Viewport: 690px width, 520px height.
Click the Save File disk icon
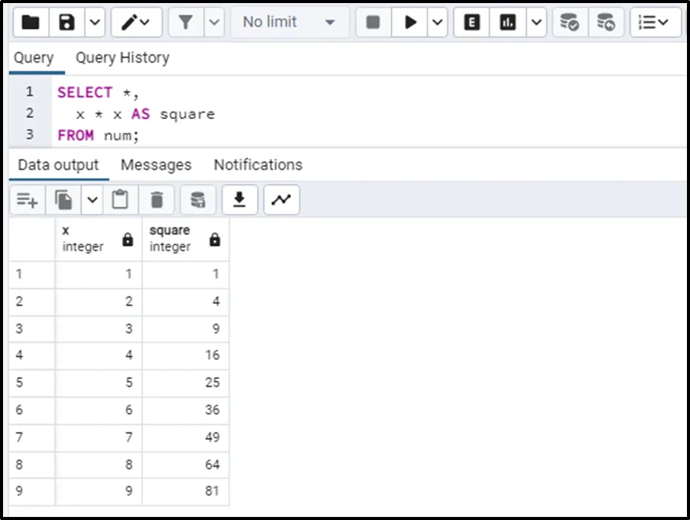[x=67, y=23]
